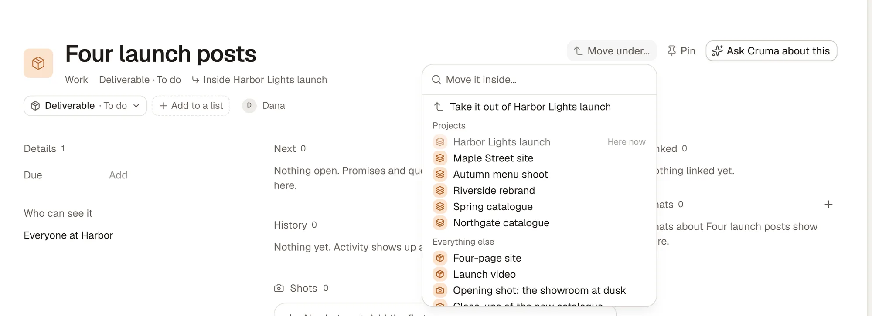Click Add to a list
The image size is (872, 316).
click(191, 106)
